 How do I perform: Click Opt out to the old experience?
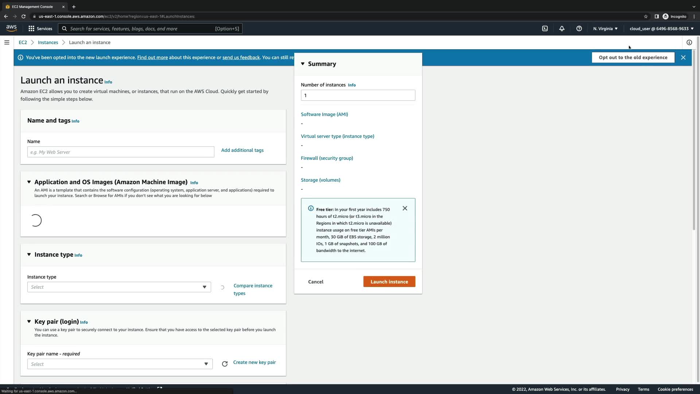click(x=633, y=57)
